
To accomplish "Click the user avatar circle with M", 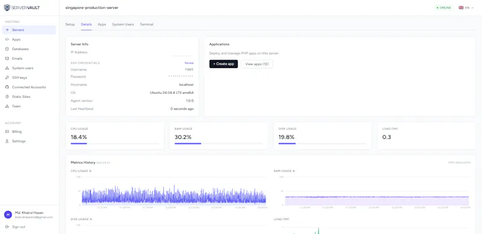I will pos(8,214).
